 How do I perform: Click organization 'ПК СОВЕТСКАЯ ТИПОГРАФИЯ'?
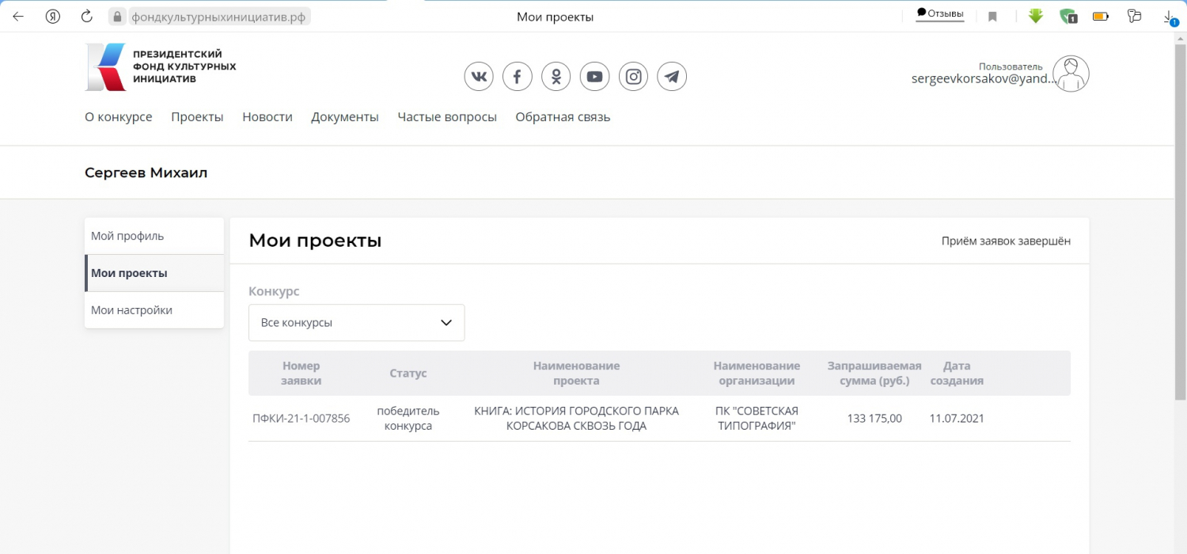pyautogui.click(x=757, y=419)
